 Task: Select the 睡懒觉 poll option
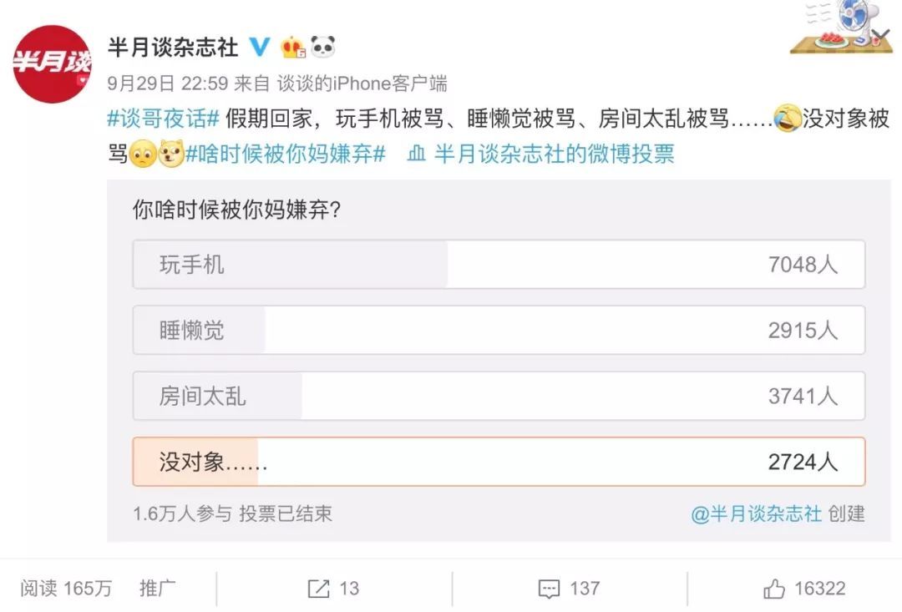(501, 330)
